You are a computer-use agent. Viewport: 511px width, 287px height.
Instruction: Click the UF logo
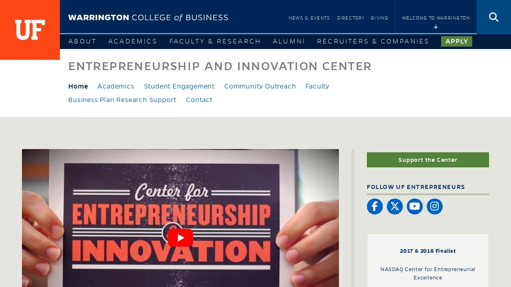[x=30, y=30]
